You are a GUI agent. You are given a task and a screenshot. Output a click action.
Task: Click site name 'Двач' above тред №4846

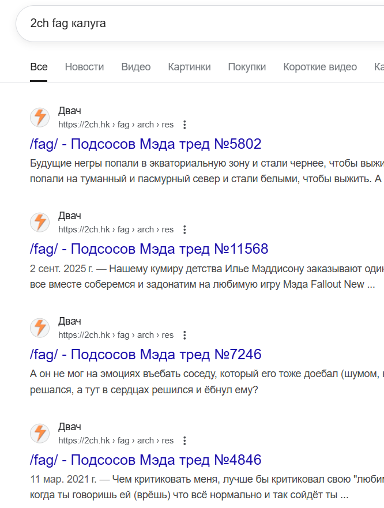click(x=70, y=427)
